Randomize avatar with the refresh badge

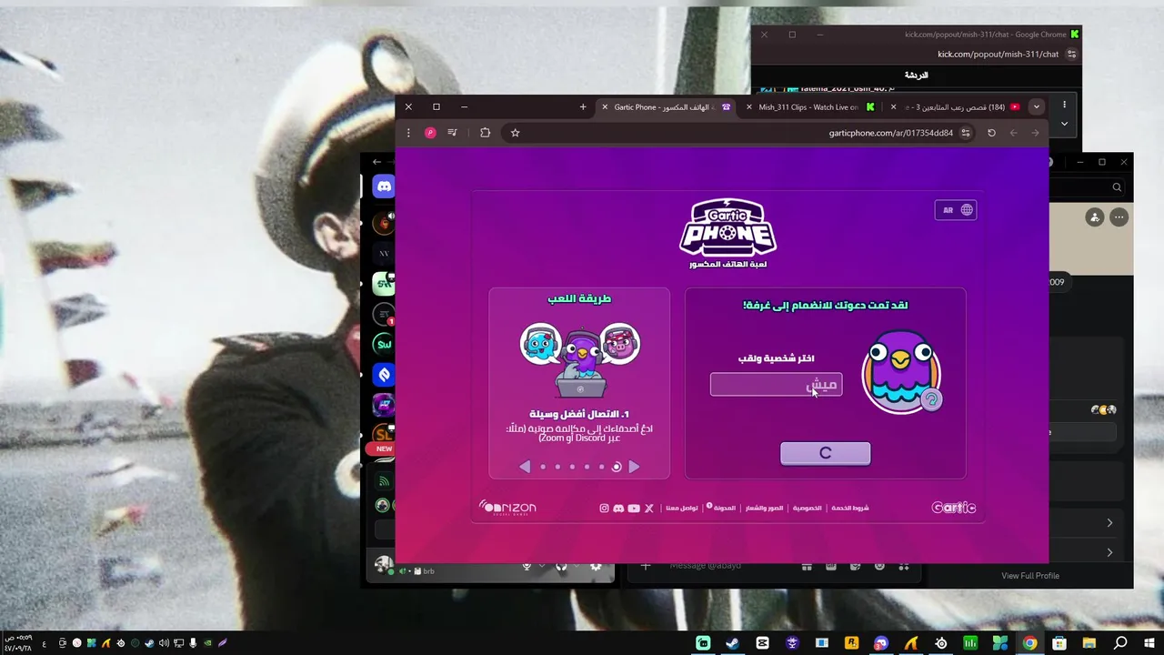(x=930, y=399)
